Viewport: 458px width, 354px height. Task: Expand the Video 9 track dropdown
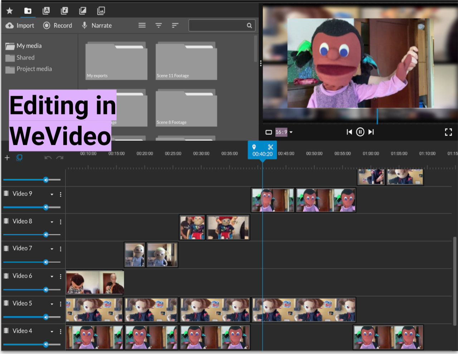(x=52, y=194)
